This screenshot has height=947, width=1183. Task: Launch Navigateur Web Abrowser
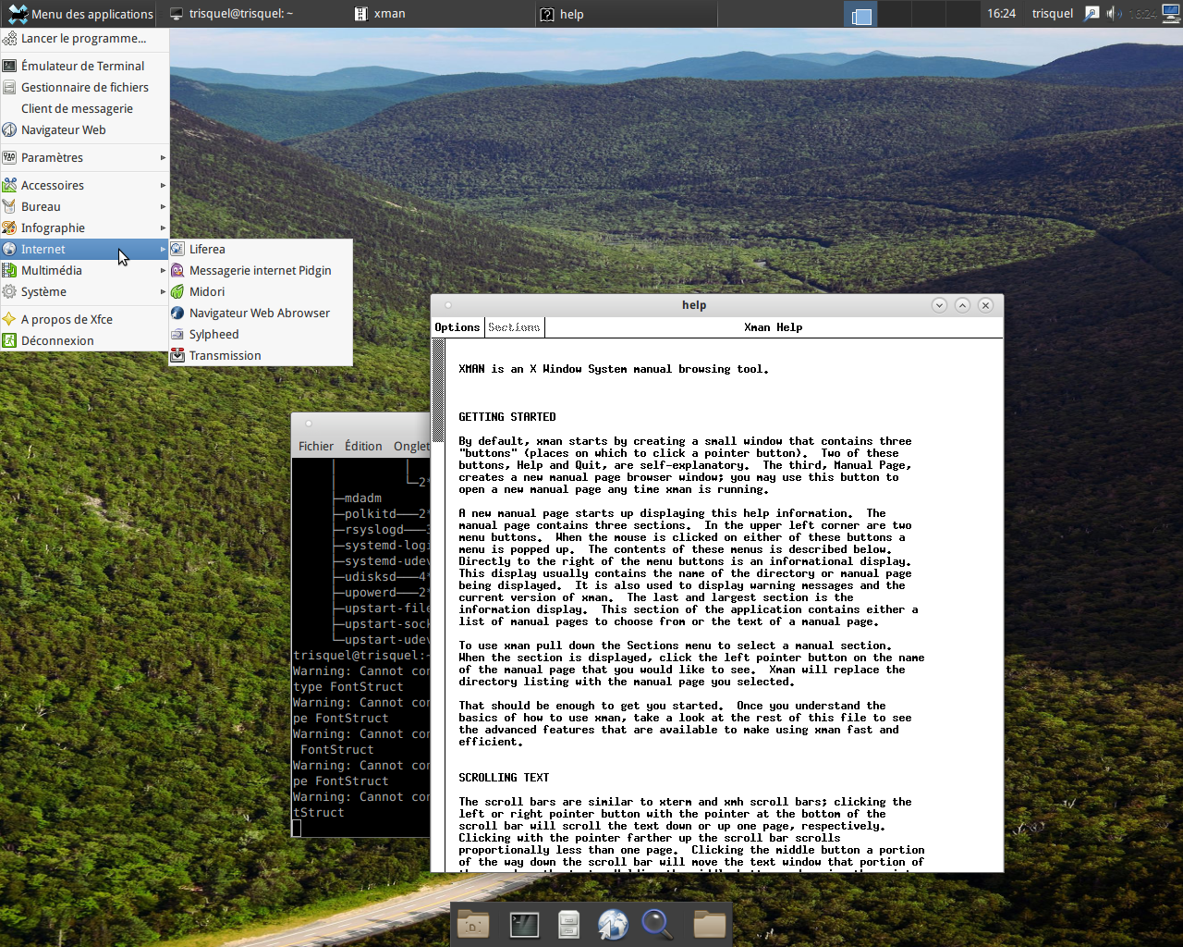coord(261,313)
